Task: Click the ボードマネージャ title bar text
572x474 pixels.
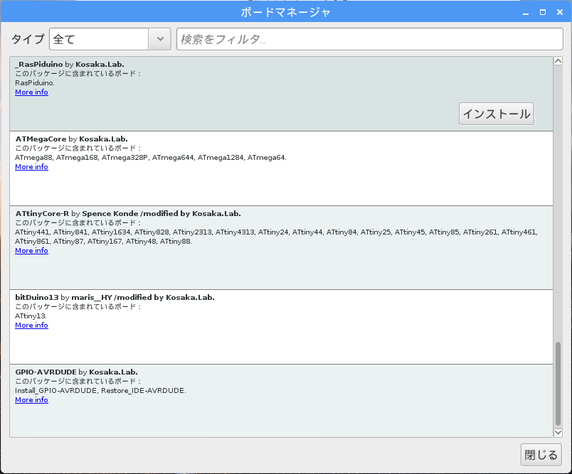Action: (285, 12)
